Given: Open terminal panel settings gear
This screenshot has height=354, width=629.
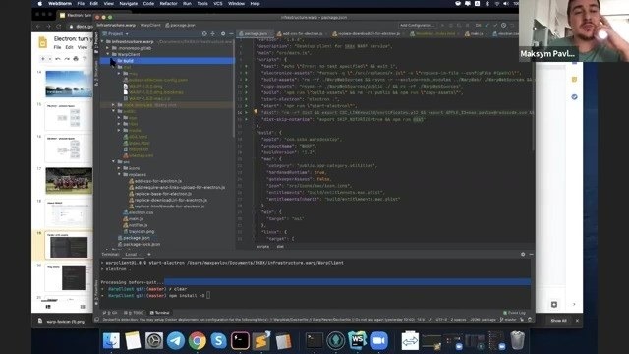Looking at the screenshot, I should [x=523, y=254].
